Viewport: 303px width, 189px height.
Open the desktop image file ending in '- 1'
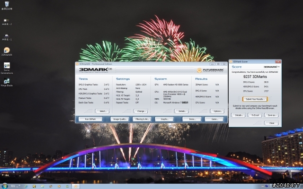click(x=7, y=37)
